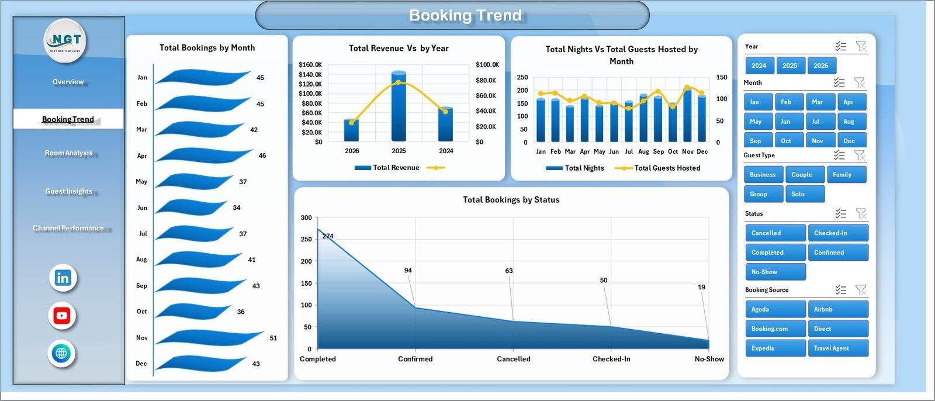The height and width of the screenshot is (401, 935).
Task: Click the 2025 revenue bar in chart
Action: coord(399,108)
